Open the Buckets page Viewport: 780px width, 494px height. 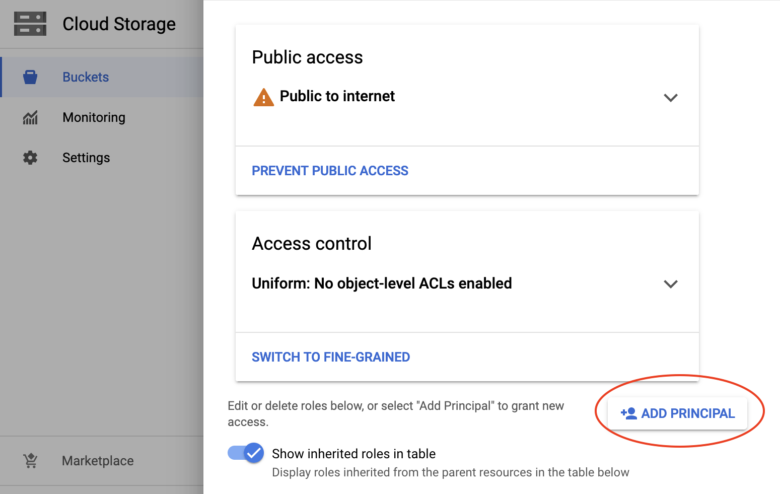[86, 77]
